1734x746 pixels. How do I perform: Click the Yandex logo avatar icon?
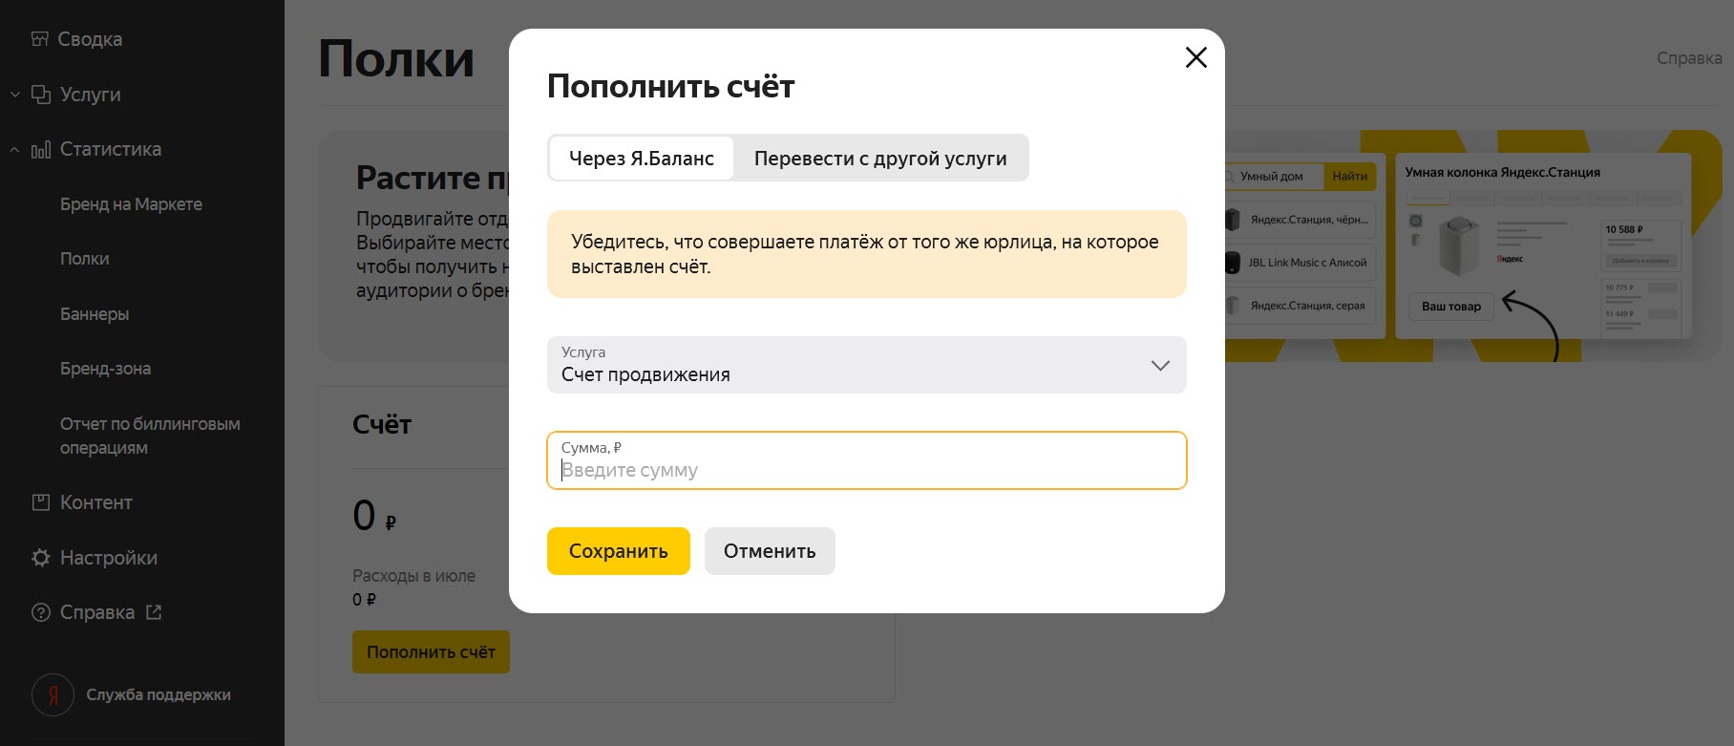[53, 694]
